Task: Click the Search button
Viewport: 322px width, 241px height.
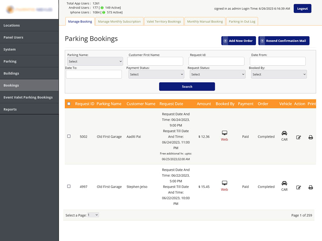Action: [x=187, y=86]
